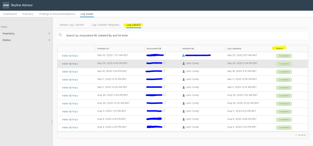Open external SR link icon for Sep 18 row

(164, 71)
